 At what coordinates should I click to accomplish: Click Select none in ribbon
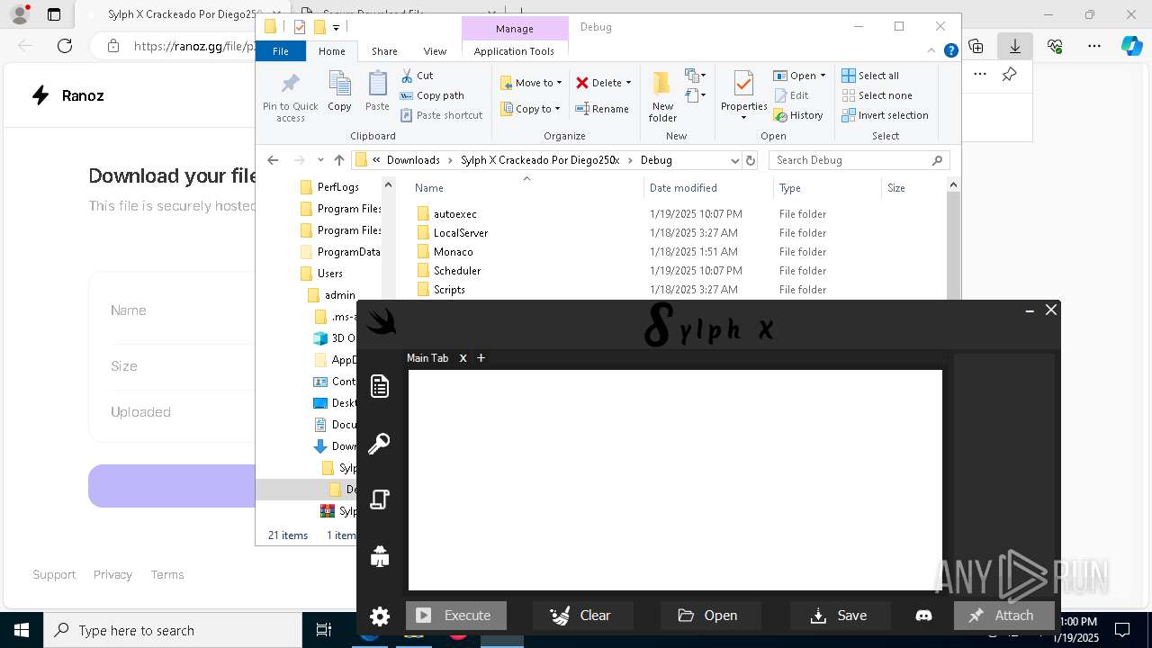[877, 95]
